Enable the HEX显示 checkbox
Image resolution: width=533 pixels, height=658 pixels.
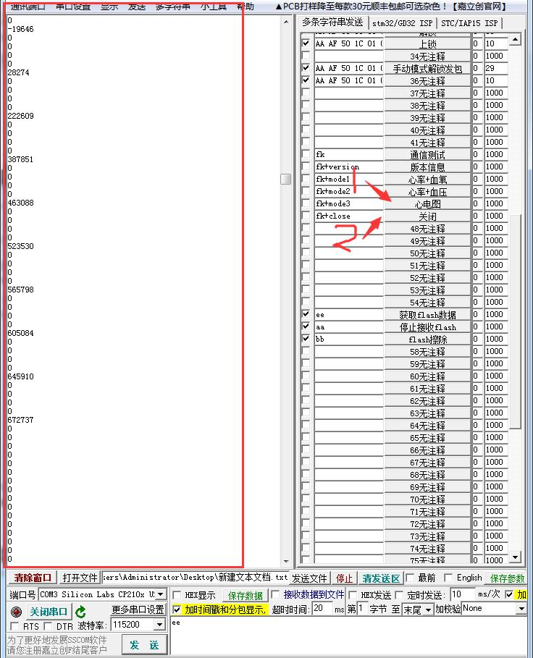pyautogui.click(x=177, y=595)
